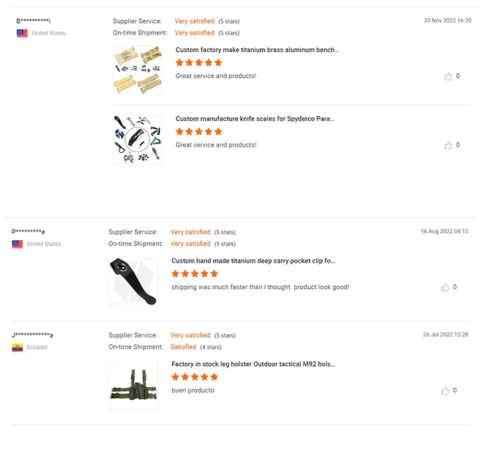The height and width of the screenshot is (454, 496).
Task: Open "Custom factory make titanium brass aluminum bench" link
Action: pos(257,50)
